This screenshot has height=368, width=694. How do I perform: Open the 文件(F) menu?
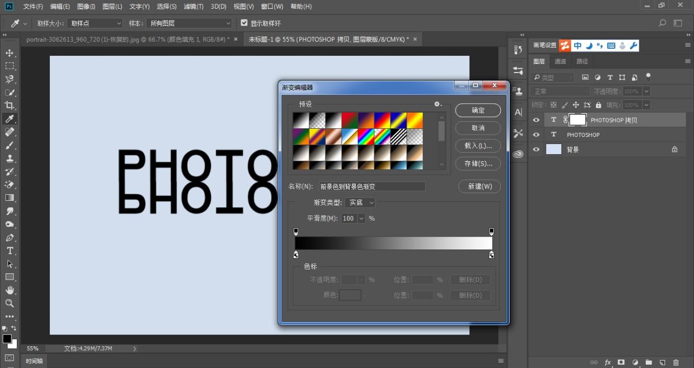point(33,6)
